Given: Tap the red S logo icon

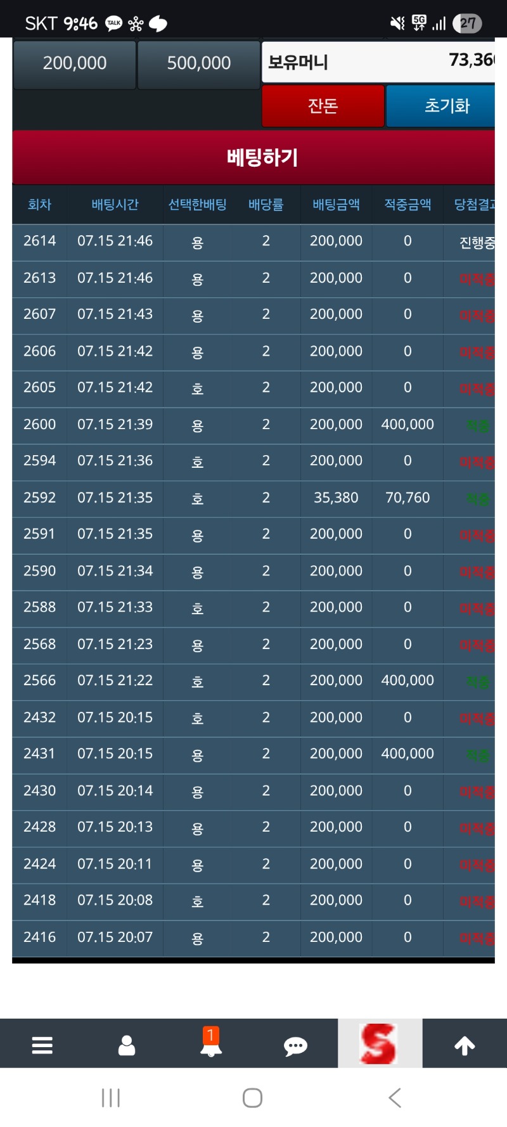Looking at the screenshot, I should pos(379,1043).
